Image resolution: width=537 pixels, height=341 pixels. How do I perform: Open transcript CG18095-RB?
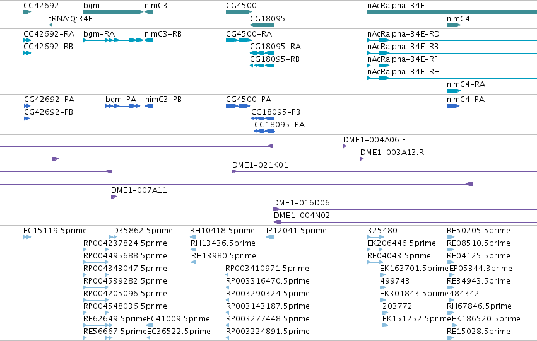click(x=263, y=66)
